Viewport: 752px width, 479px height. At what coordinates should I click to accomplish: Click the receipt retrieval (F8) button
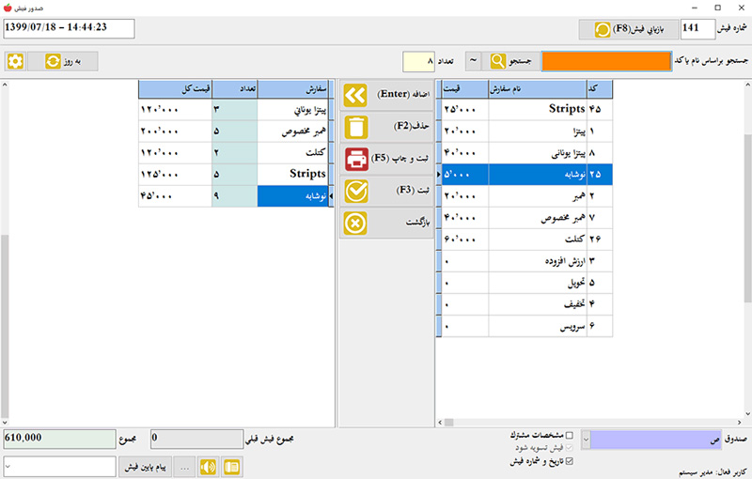tap(628, 29)
